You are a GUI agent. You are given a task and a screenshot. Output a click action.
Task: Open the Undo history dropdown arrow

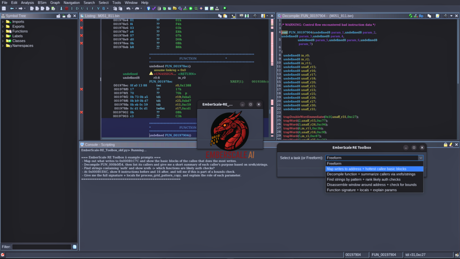click(x=132, y=9)
